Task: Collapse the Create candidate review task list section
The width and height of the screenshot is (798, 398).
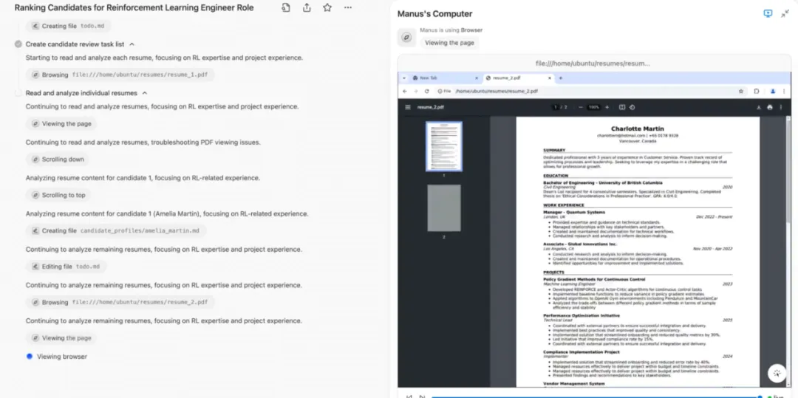Action: 132,44
